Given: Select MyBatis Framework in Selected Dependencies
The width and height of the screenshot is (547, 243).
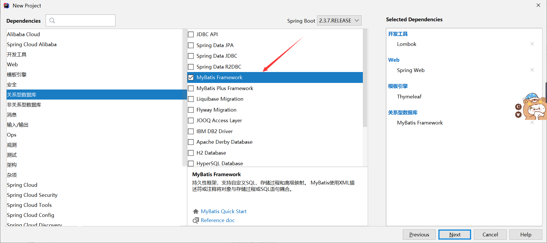Looking at the screenshot, I should (420, 123).
